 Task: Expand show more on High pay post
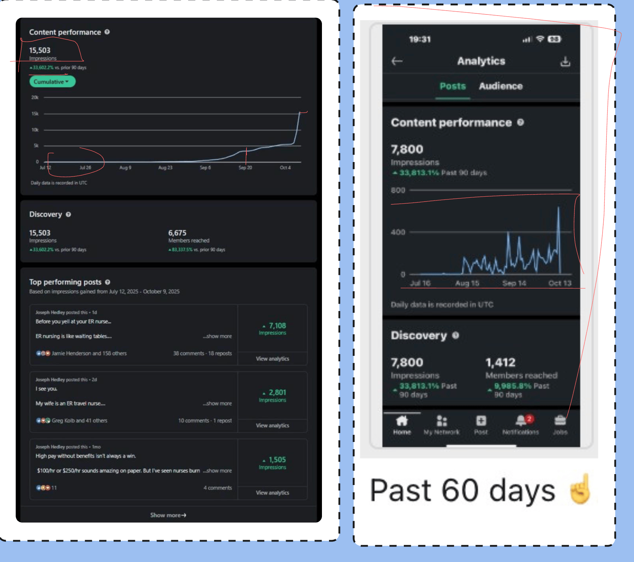tap(217, 471)
